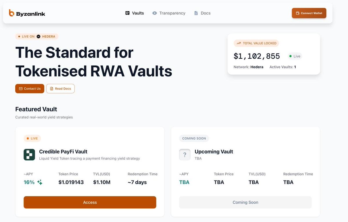This screenshot has height=222, width=348.
Task: Click the Upcoming Vault title
Action: click(214, 151)
